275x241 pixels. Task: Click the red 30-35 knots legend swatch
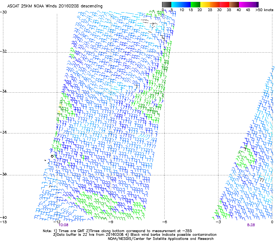[x=224, y=4]
